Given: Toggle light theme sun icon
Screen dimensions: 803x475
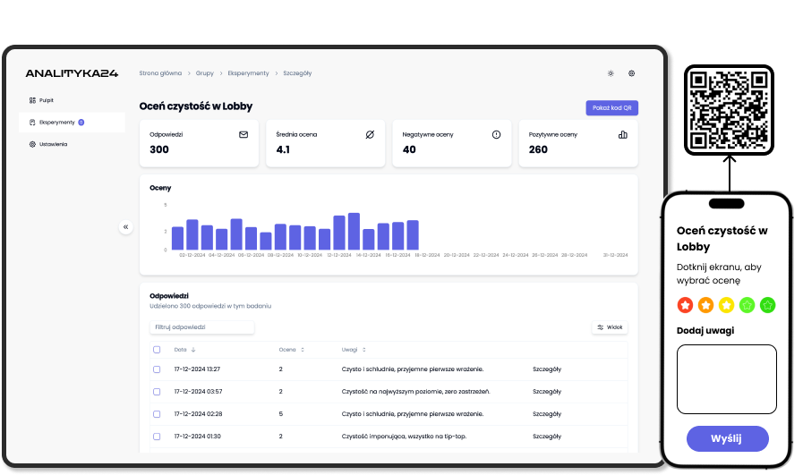Looking at the screenshot, I should pyautogui.click(x=611, y=73).
